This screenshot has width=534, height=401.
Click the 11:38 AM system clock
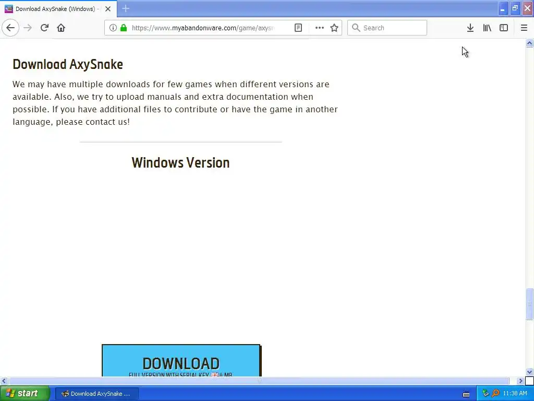click(515, 394)
